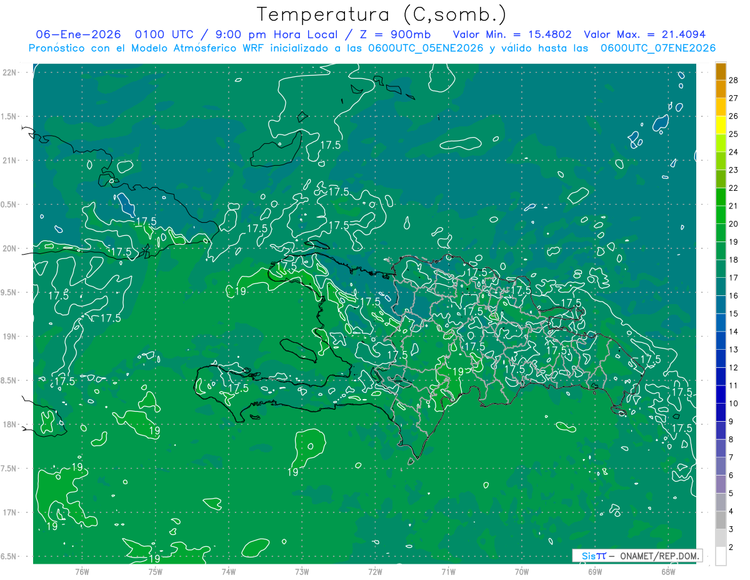Click the 68W longitude axis label
Screen dimensions: 750x580
(668, 571)
